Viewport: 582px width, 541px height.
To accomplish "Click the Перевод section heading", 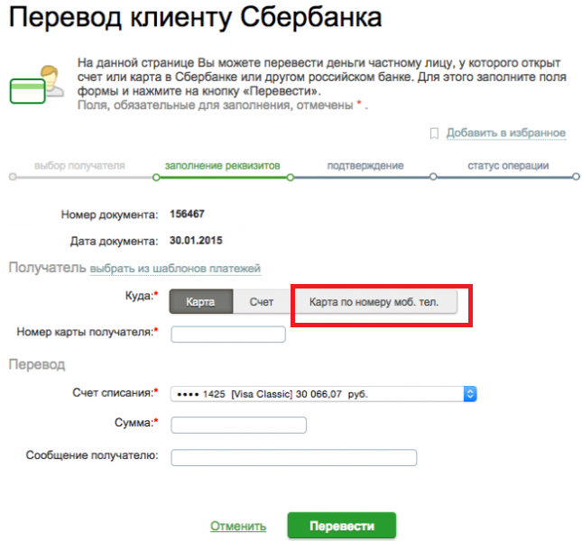I will (x=37, y=364).
